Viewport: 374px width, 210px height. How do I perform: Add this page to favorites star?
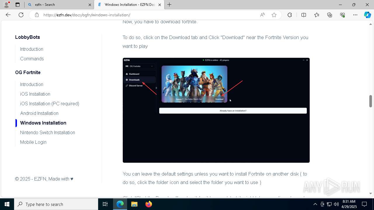(274, 15)
